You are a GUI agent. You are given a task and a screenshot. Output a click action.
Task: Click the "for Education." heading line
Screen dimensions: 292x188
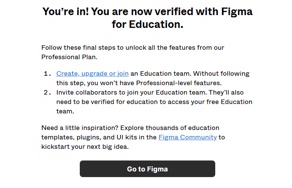pyautogui.click(x=147, y=24)
